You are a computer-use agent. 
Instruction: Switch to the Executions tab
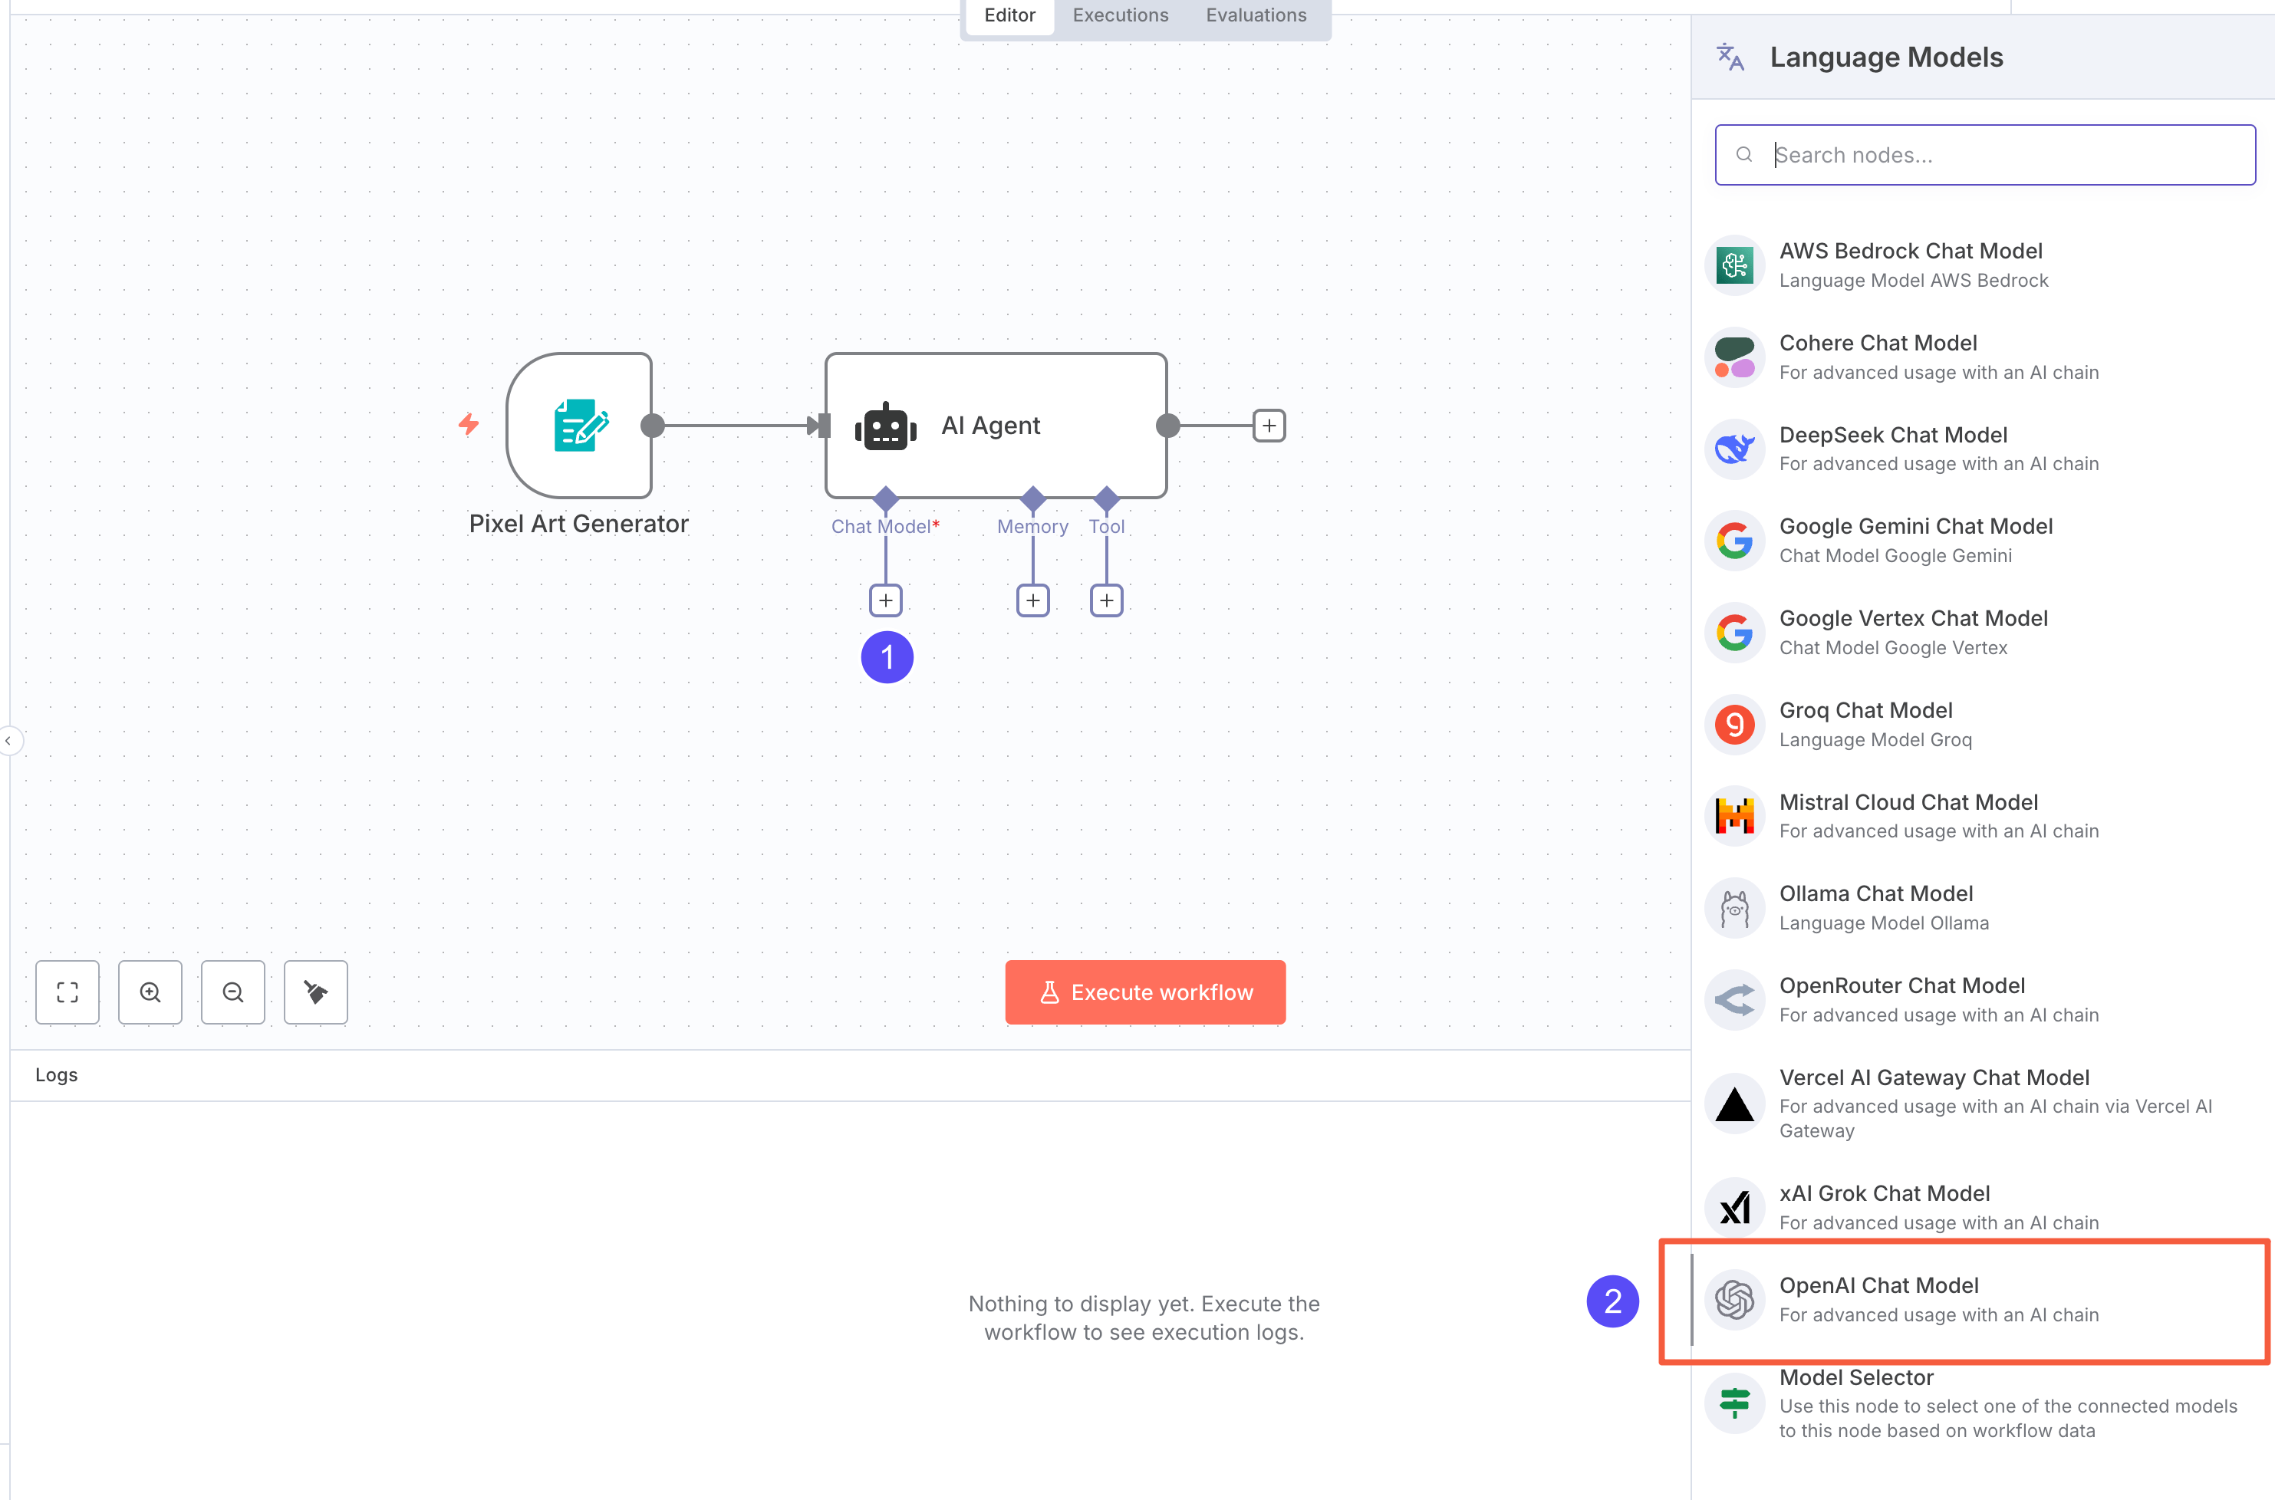click(1121, 15)
